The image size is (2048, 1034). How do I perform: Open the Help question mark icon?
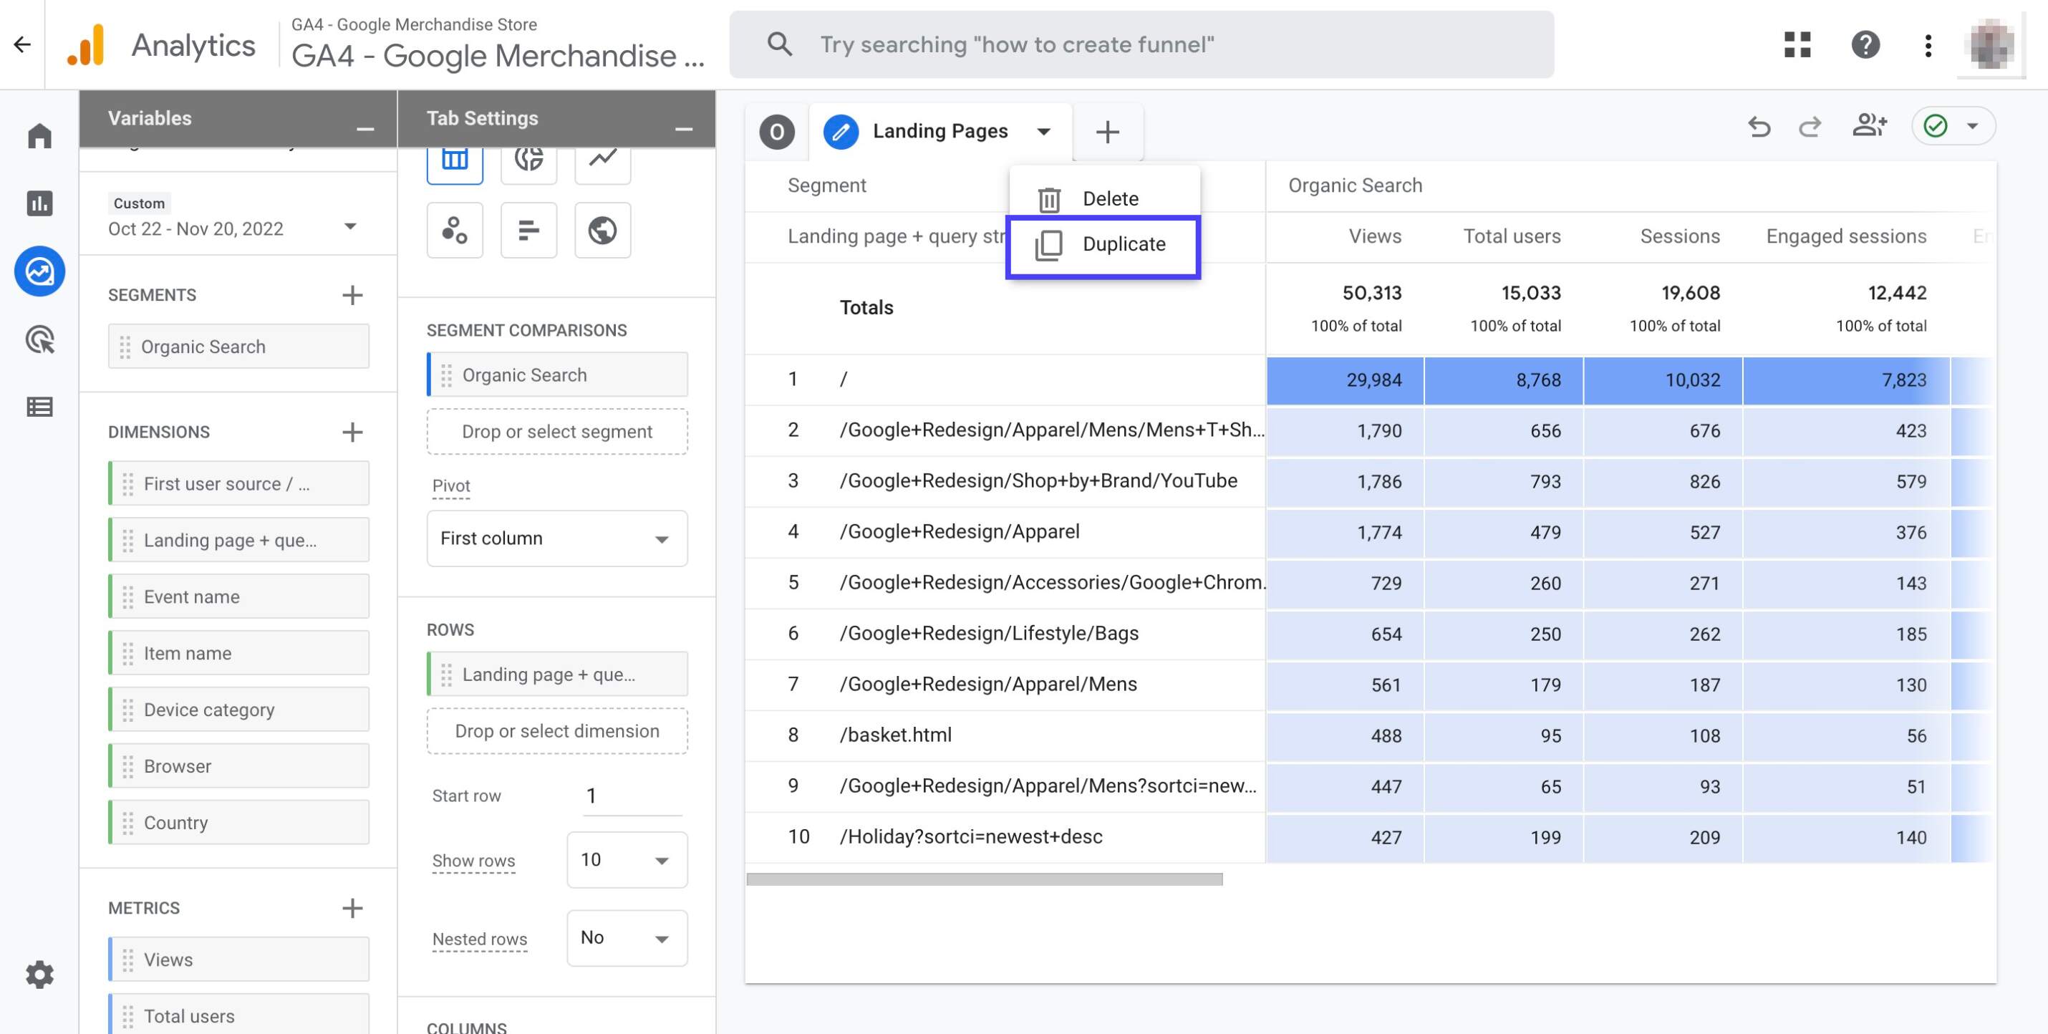point(1865,44)
